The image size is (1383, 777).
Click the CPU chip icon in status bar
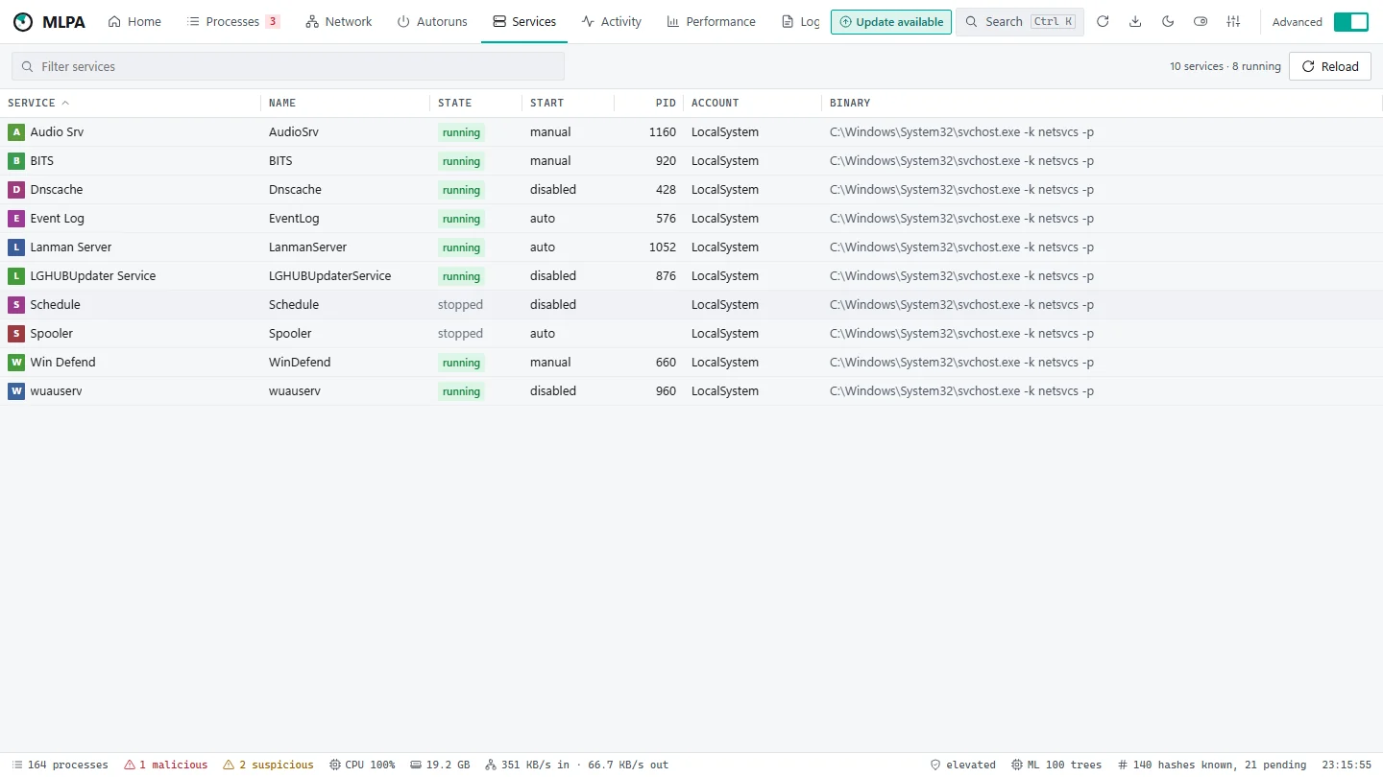click(x=335, y=765)
